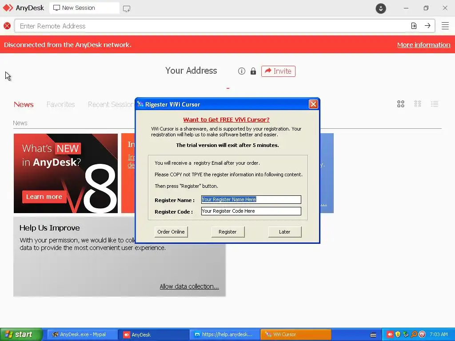Click Allow data collection link
The image size is (455, 341).
189,286
